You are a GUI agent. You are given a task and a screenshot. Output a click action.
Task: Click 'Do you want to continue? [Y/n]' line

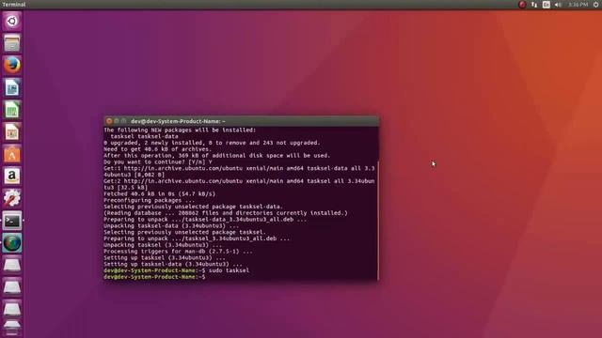tap(158, 162)
